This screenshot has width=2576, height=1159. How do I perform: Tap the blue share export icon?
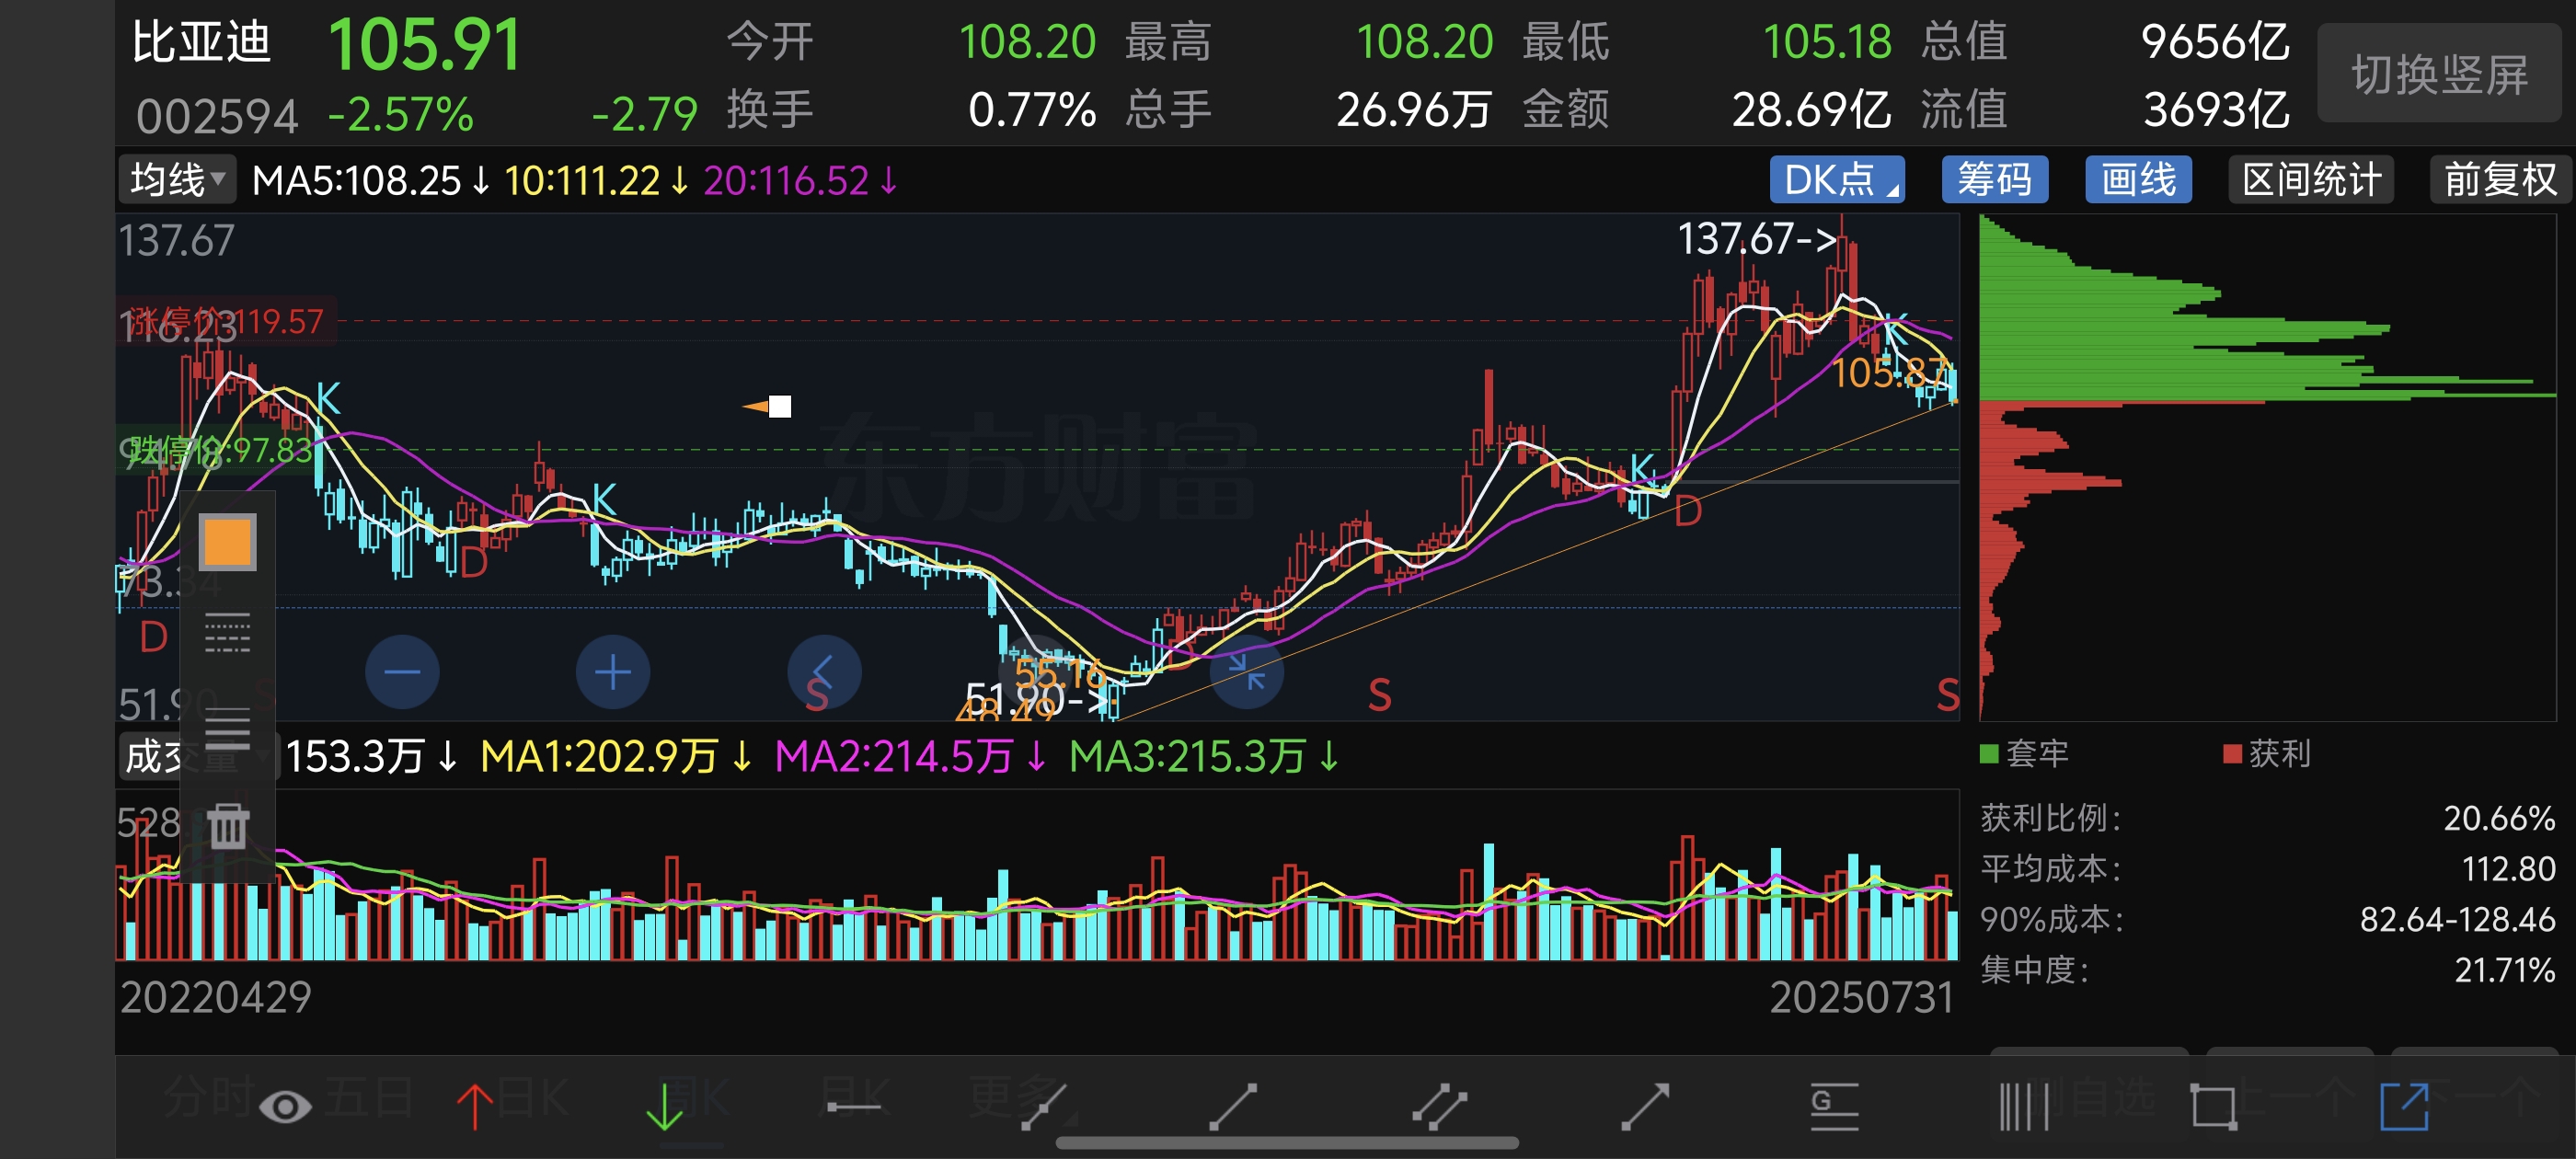coord(2404,1107)
